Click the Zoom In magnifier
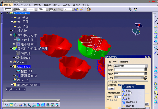The height and width of the screenshot is (109, 158). (25, 105)
